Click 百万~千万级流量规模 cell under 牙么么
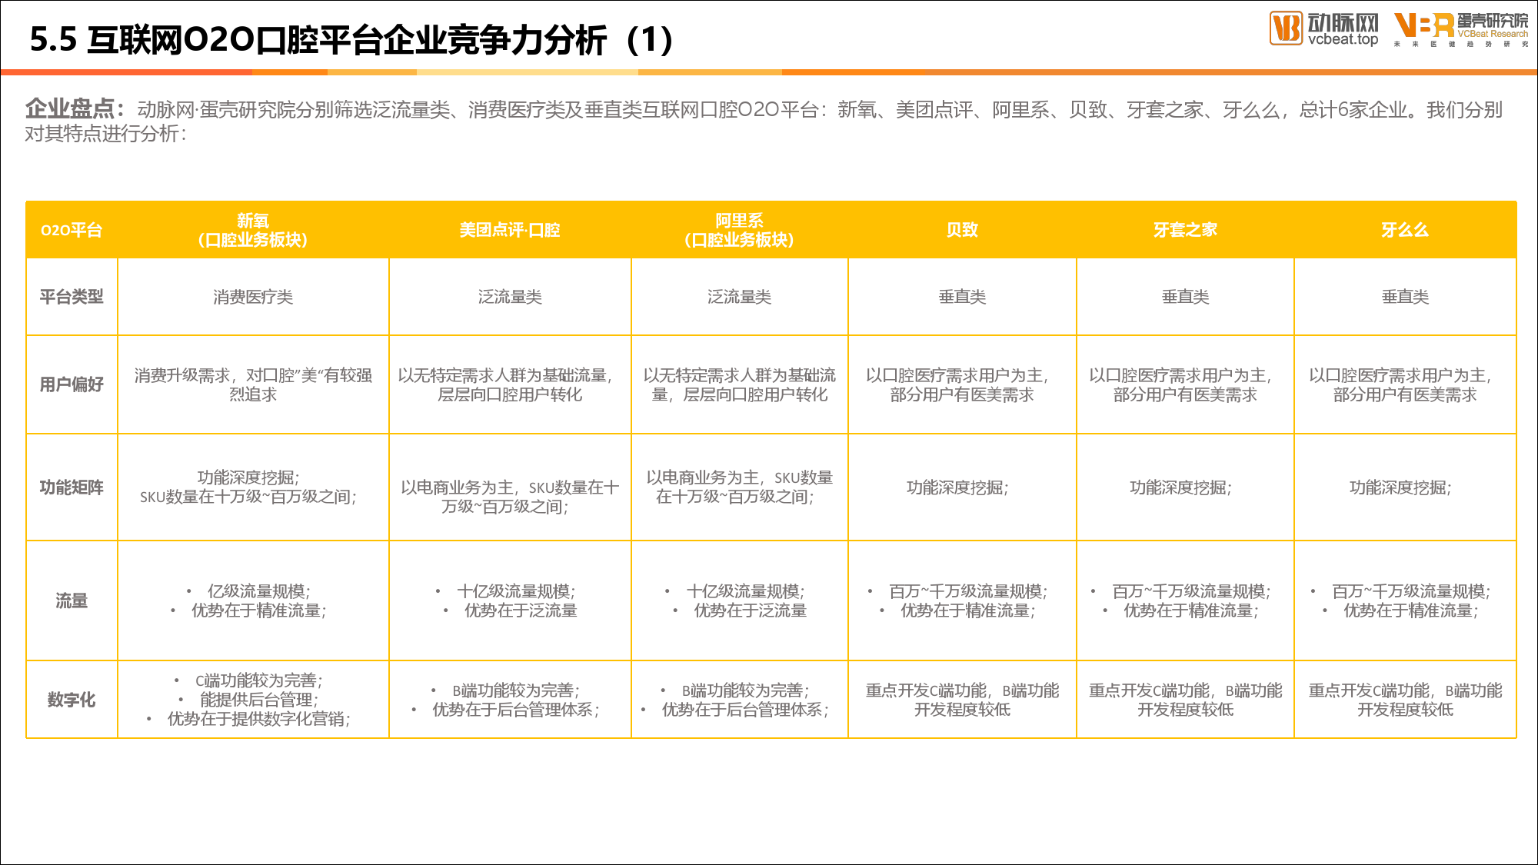The height and width of the screenshot is (865, 1538). [1405, 601]
